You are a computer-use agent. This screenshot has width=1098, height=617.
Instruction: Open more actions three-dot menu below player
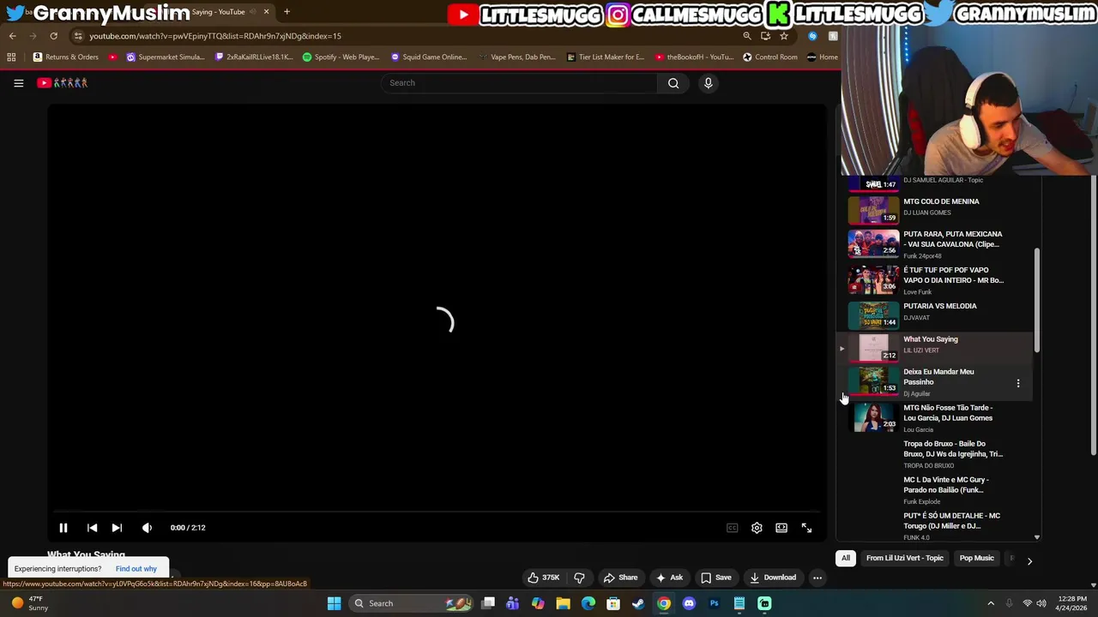[x=817, y=578]
